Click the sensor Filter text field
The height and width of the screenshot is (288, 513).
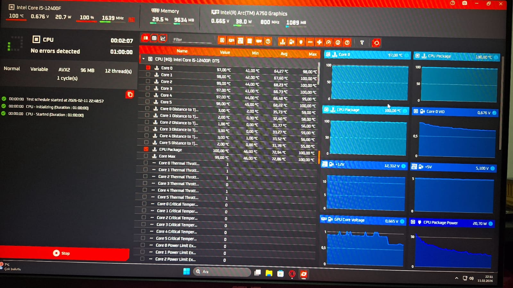tap(192, 40)
